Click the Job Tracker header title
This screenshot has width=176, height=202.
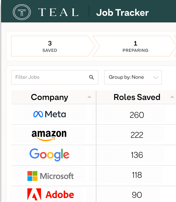click(122, 13)
